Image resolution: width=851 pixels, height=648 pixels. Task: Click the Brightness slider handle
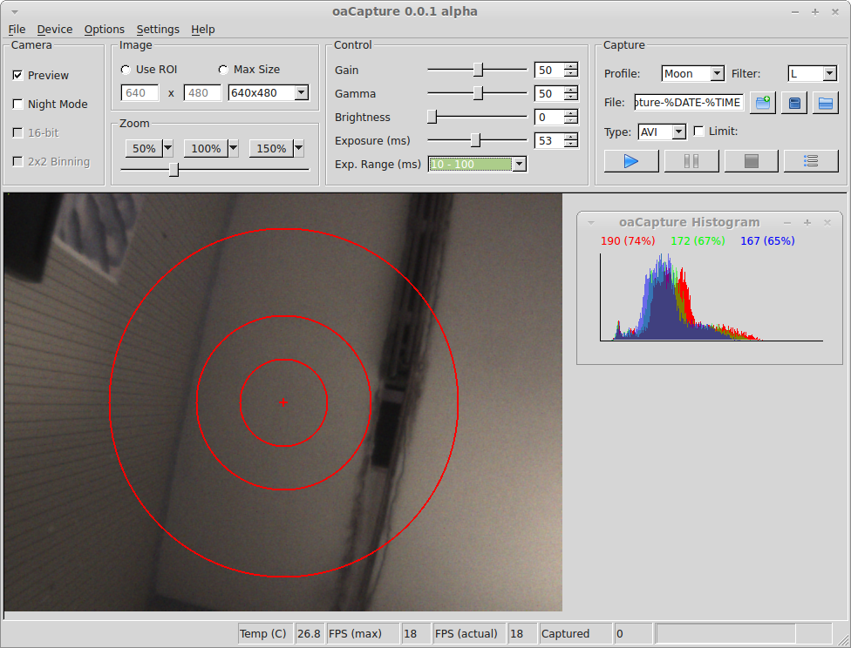click(x=432, y=117)
